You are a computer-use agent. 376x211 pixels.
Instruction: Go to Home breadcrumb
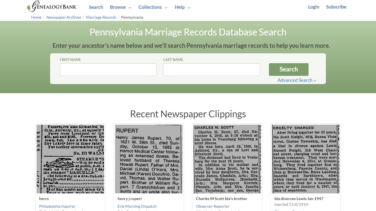click(x=36, y=17)
